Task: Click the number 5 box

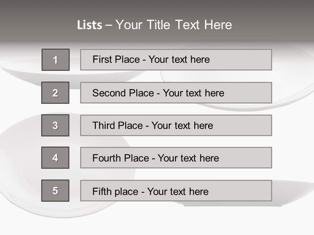Action: click(55, 191)
